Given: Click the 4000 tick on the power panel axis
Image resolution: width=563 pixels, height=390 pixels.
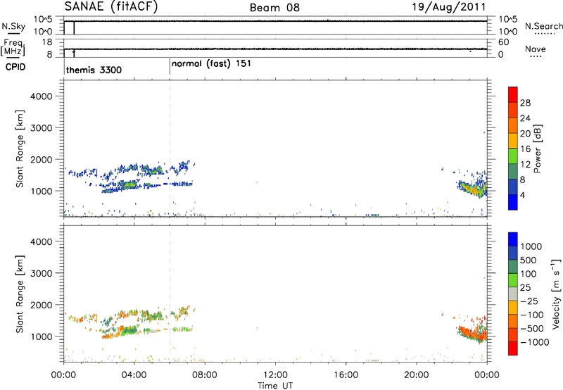Looking at the screenshot, I should 41,96.
